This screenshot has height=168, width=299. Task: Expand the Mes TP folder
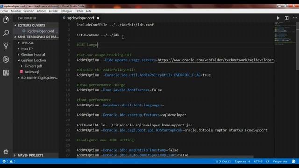point(19,49)
